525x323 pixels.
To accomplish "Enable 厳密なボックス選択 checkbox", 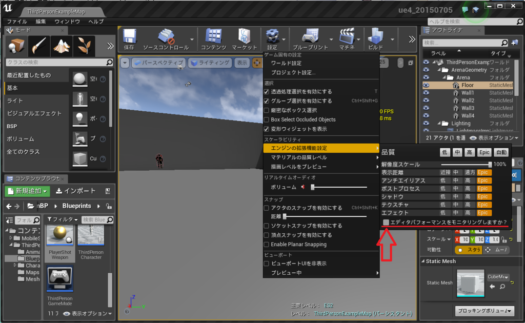I will point(267,110).
